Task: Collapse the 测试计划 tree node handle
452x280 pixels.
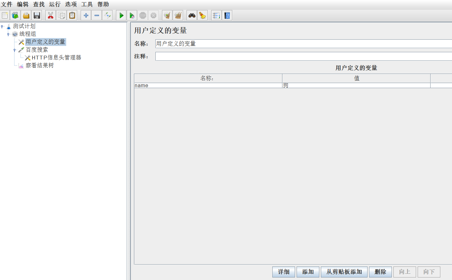Action: [x=2, y=26]
